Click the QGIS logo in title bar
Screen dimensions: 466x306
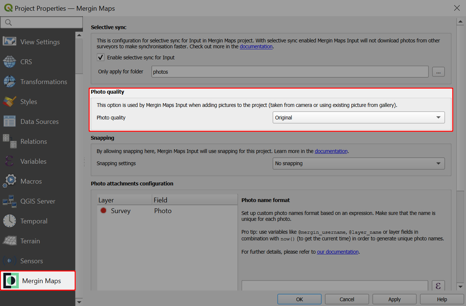[8, 8]
